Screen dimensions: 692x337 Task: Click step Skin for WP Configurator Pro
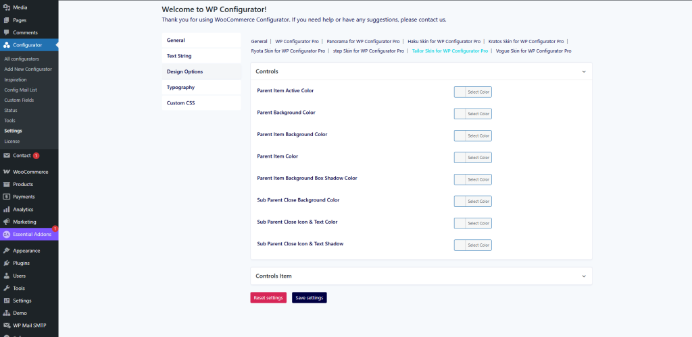tap(368, 51)
